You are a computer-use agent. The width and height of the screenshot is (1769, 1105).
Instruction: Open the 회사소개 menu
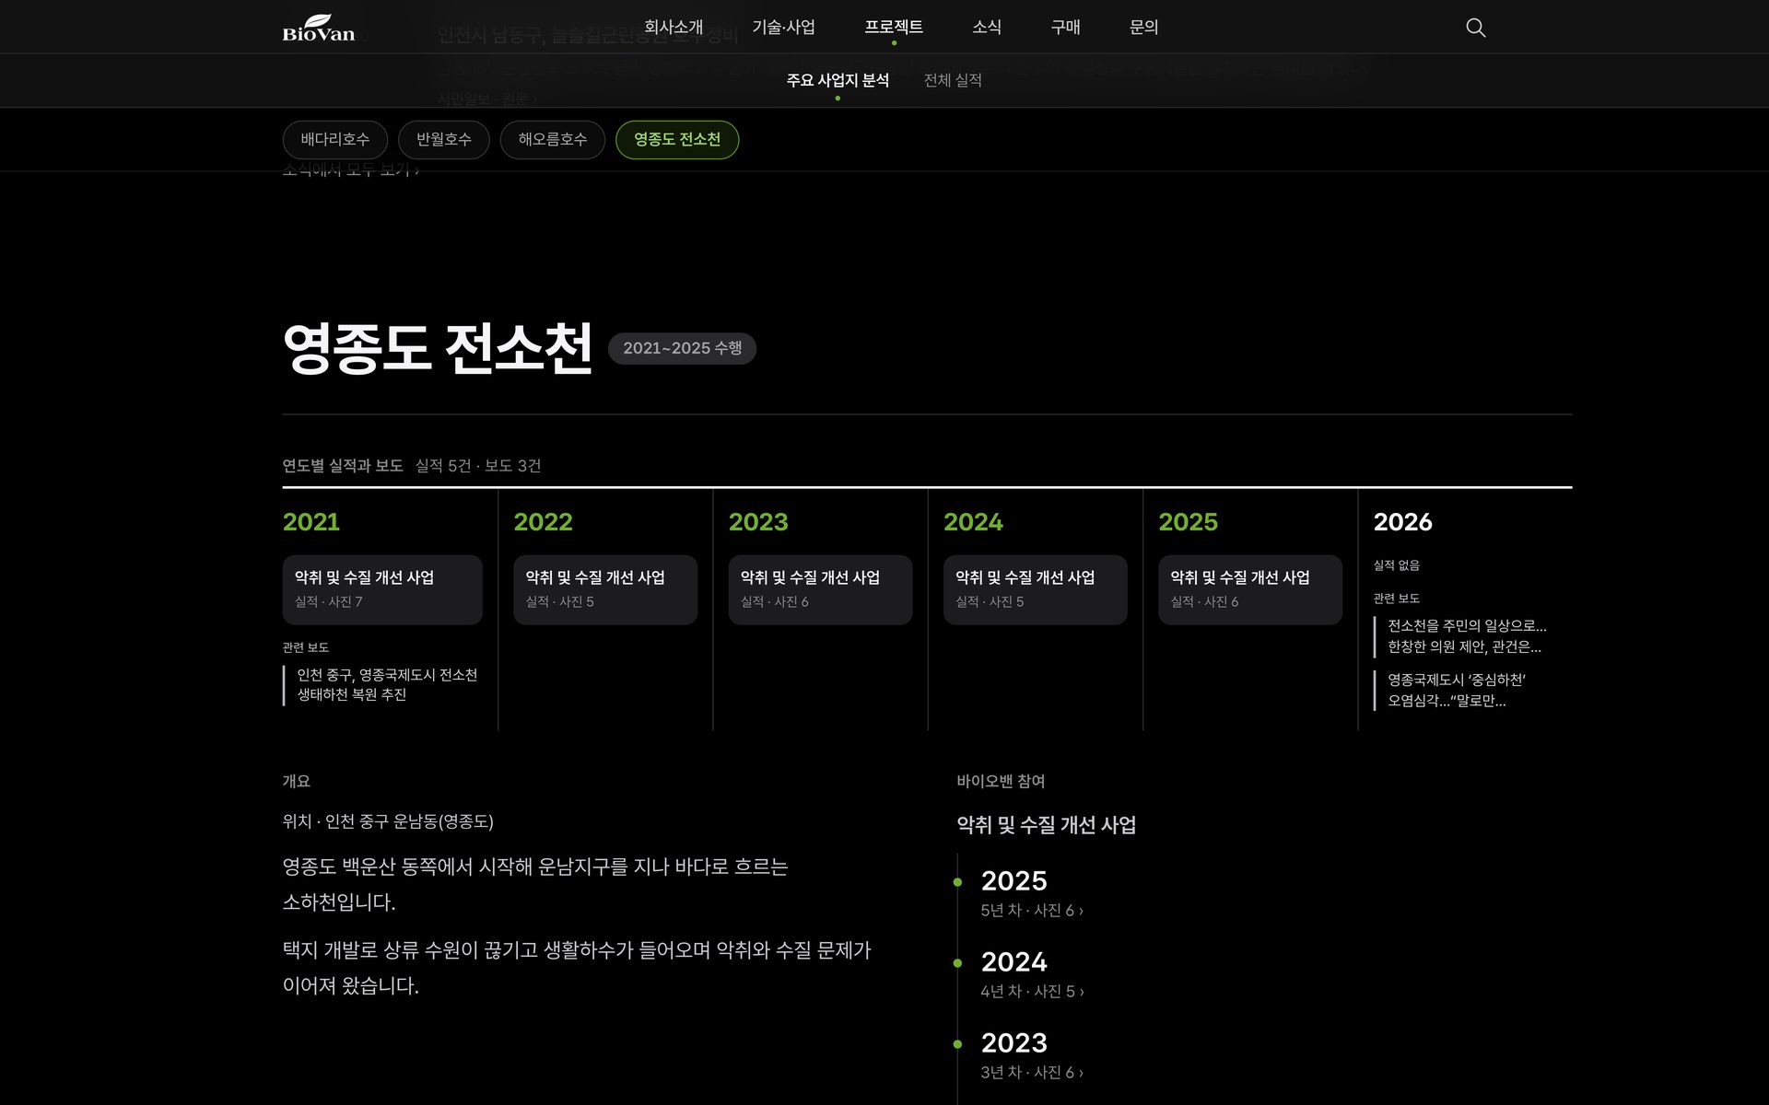tap(674, 28)
